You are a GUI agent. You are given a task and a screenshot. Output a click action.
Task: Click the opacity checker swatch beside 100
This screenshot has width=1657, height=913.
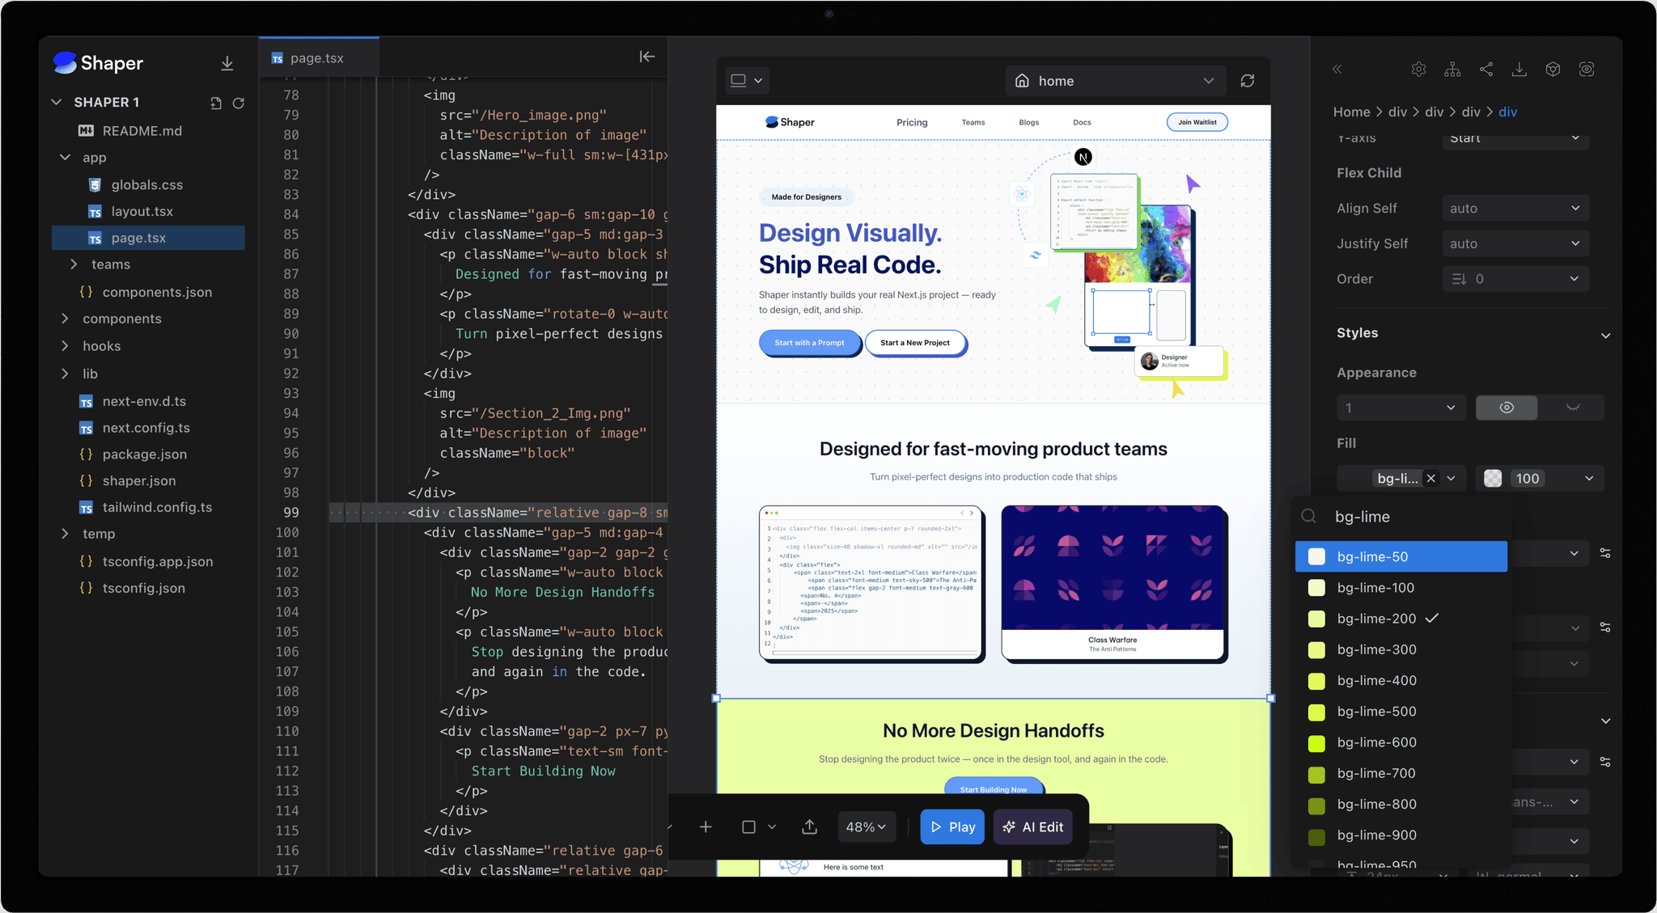pyautogui.click(x=1493, y=478)
